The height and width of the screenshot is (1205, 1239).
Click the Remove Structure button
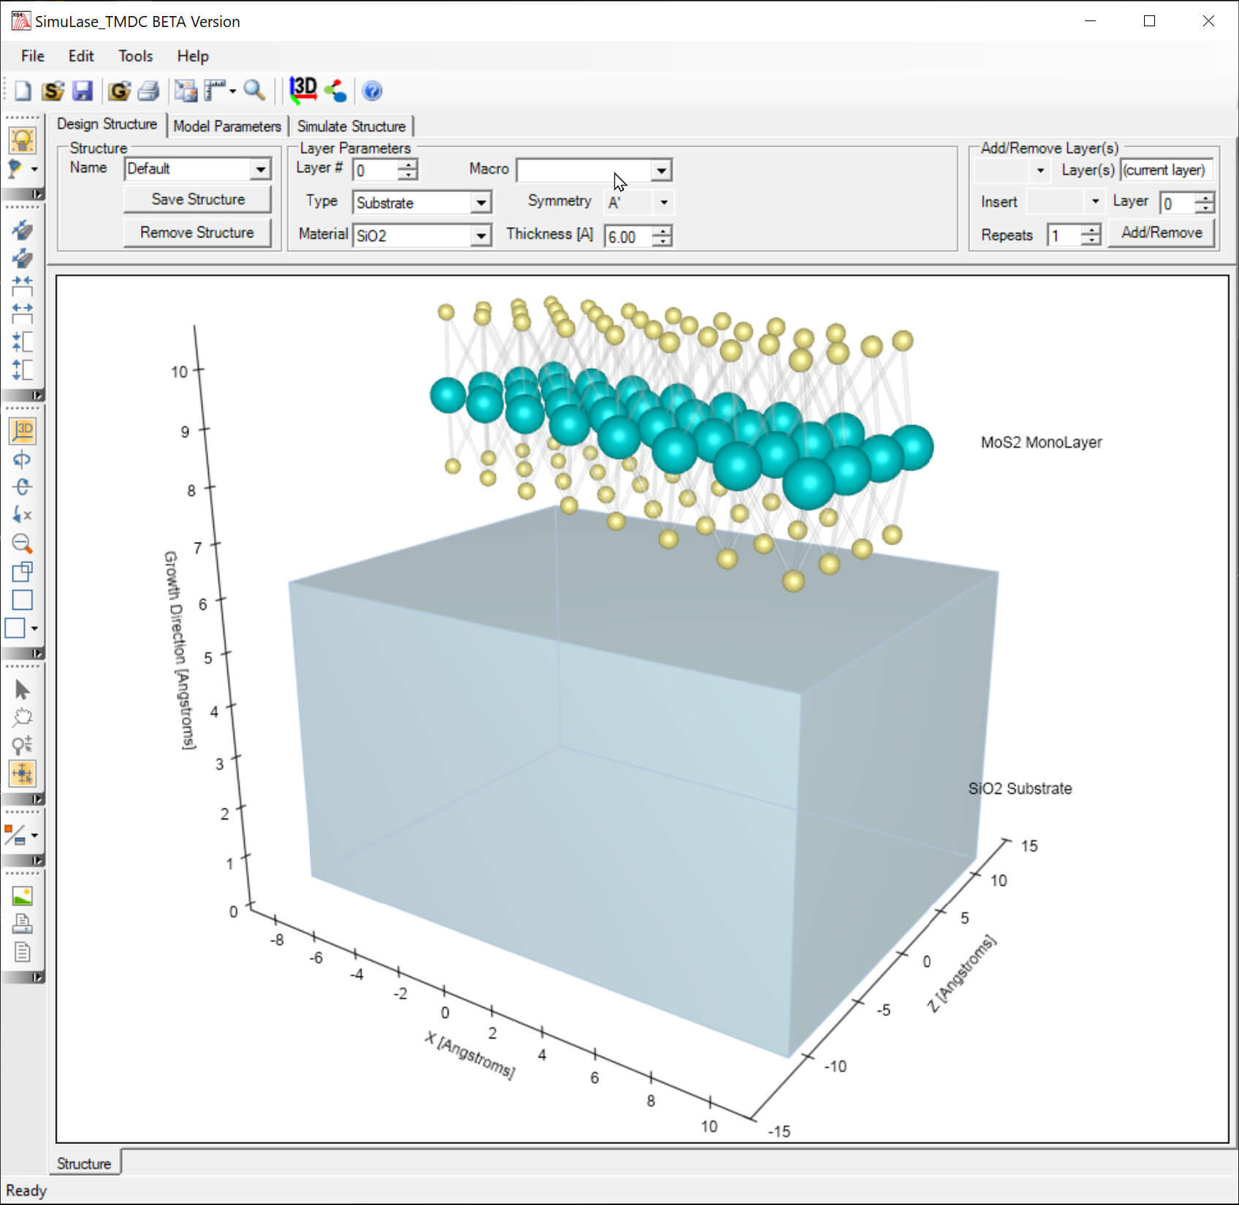(198, 232)
